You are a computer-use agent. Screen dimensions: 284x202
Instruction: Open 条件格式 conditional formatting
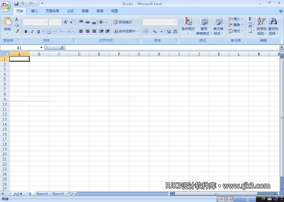tap(188, 26)
